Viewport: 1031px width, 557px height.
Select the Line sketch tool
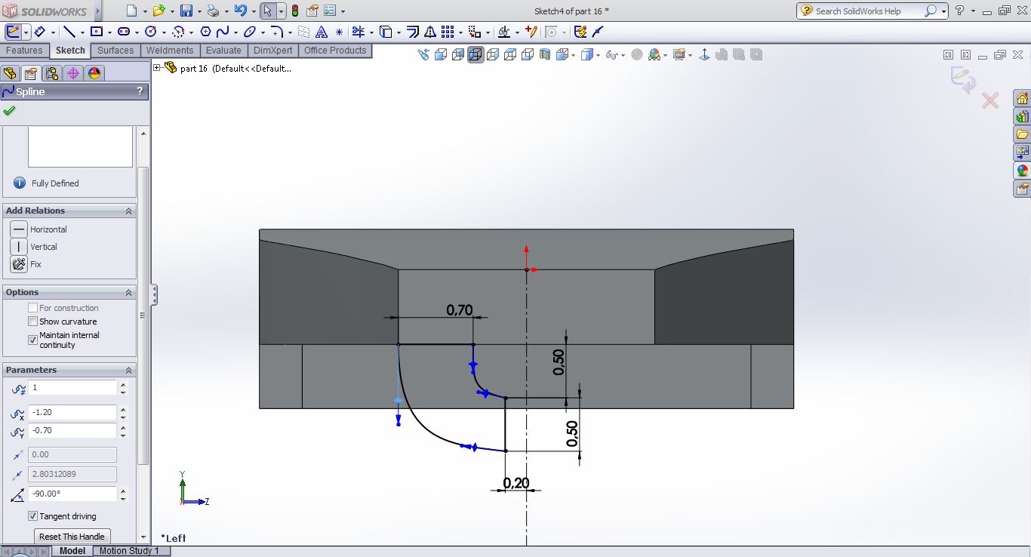point(69,32)
